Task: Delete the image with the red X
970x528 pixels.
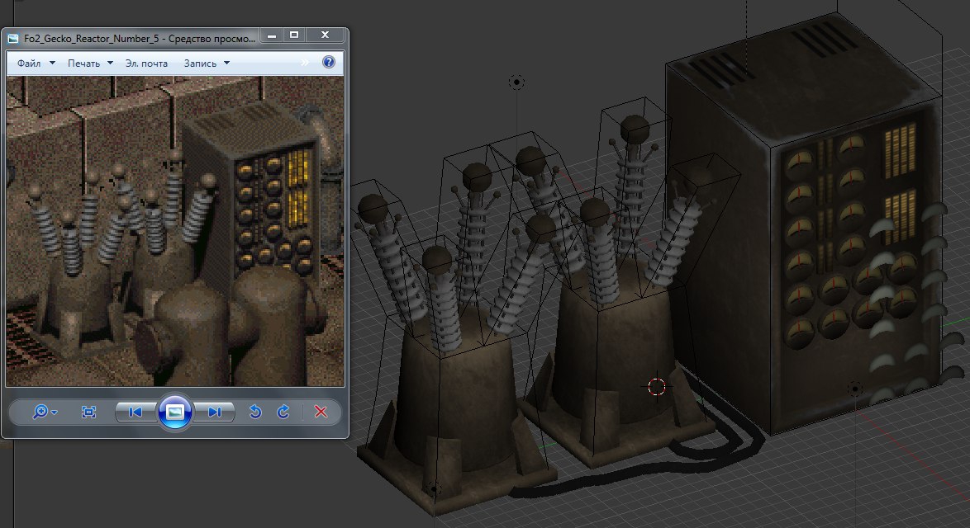Action: point(321,412)
